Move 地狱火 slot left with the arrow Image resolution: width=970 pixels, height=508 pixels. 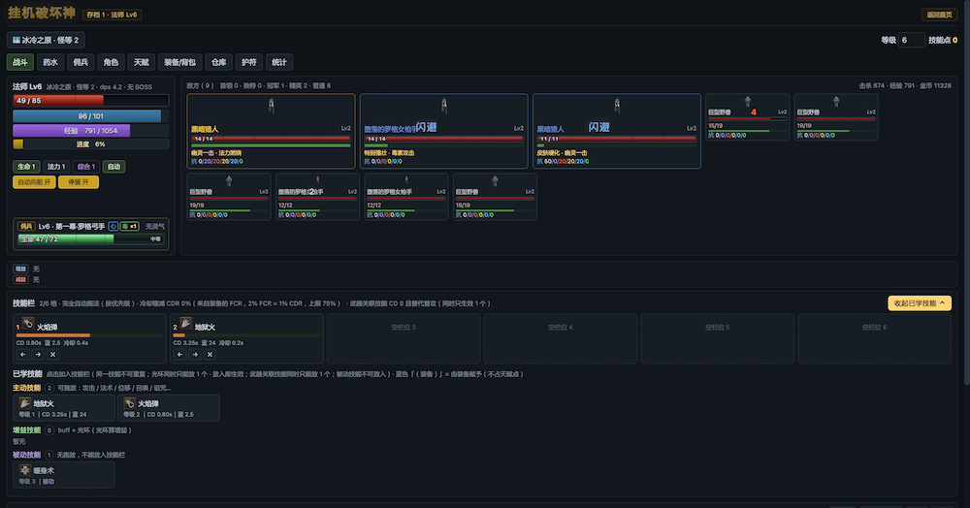click(x=180, y=354)
